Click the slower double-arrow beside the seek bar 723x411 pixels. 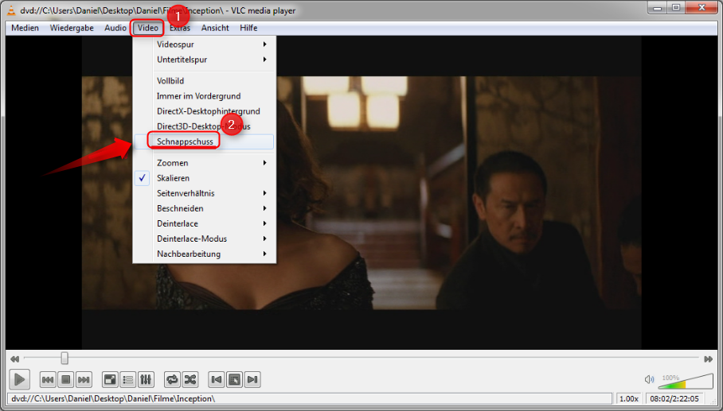(15, 359)
